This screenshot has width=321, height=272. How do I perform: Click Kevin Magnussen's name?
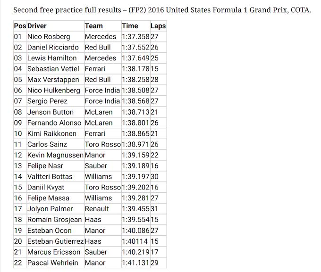pyautogui.click(x=55, y=155)
